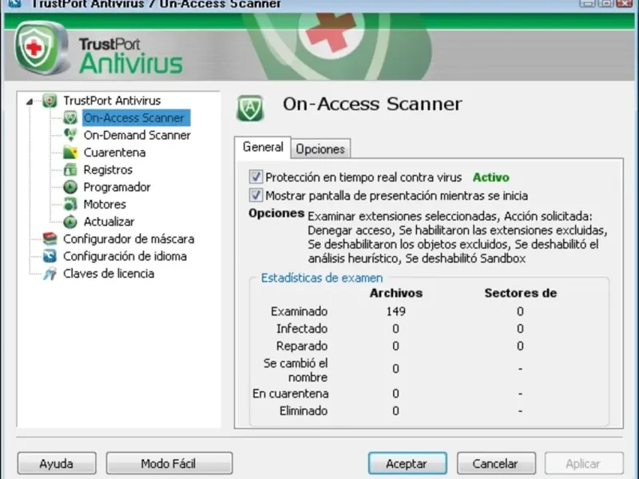Image resolution: width=639 pixels, height=479 pixels.
Task: Click the Motores engines icon
Action: point(70,204)
